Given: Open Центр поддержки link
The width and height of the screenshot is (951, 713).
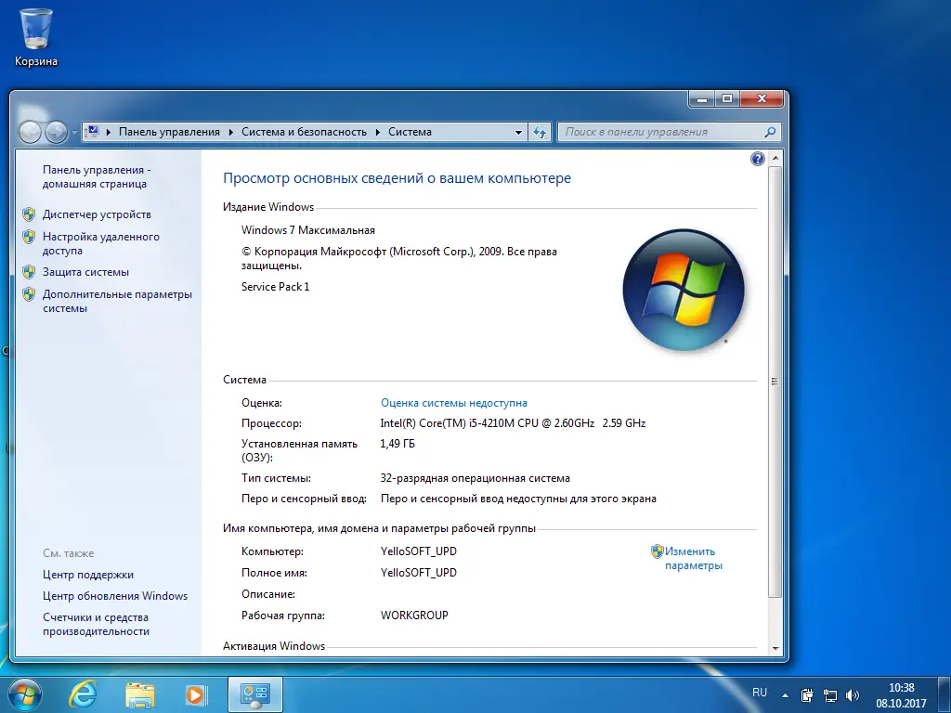Looking at the screenshot, I should pyautogui.click(x=88, y=574).
